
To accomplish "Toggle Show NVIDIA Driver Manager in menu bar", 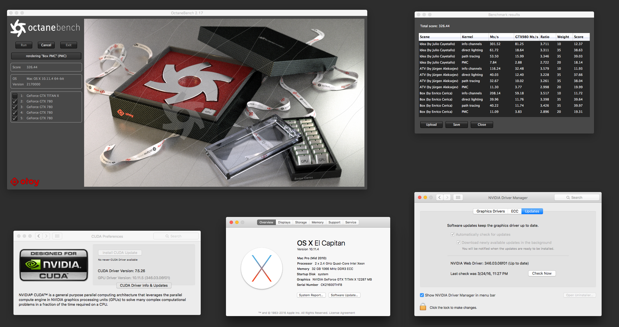I will click(x=422, y=295).
